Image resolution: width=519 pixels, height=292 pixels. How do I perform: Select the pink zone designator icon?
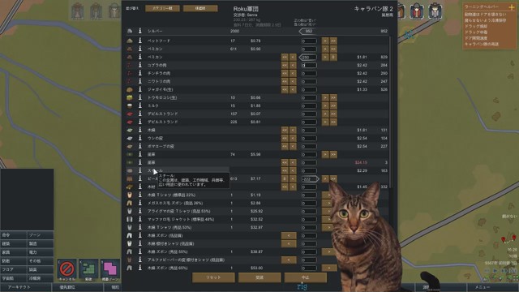[x=110, y=269]
